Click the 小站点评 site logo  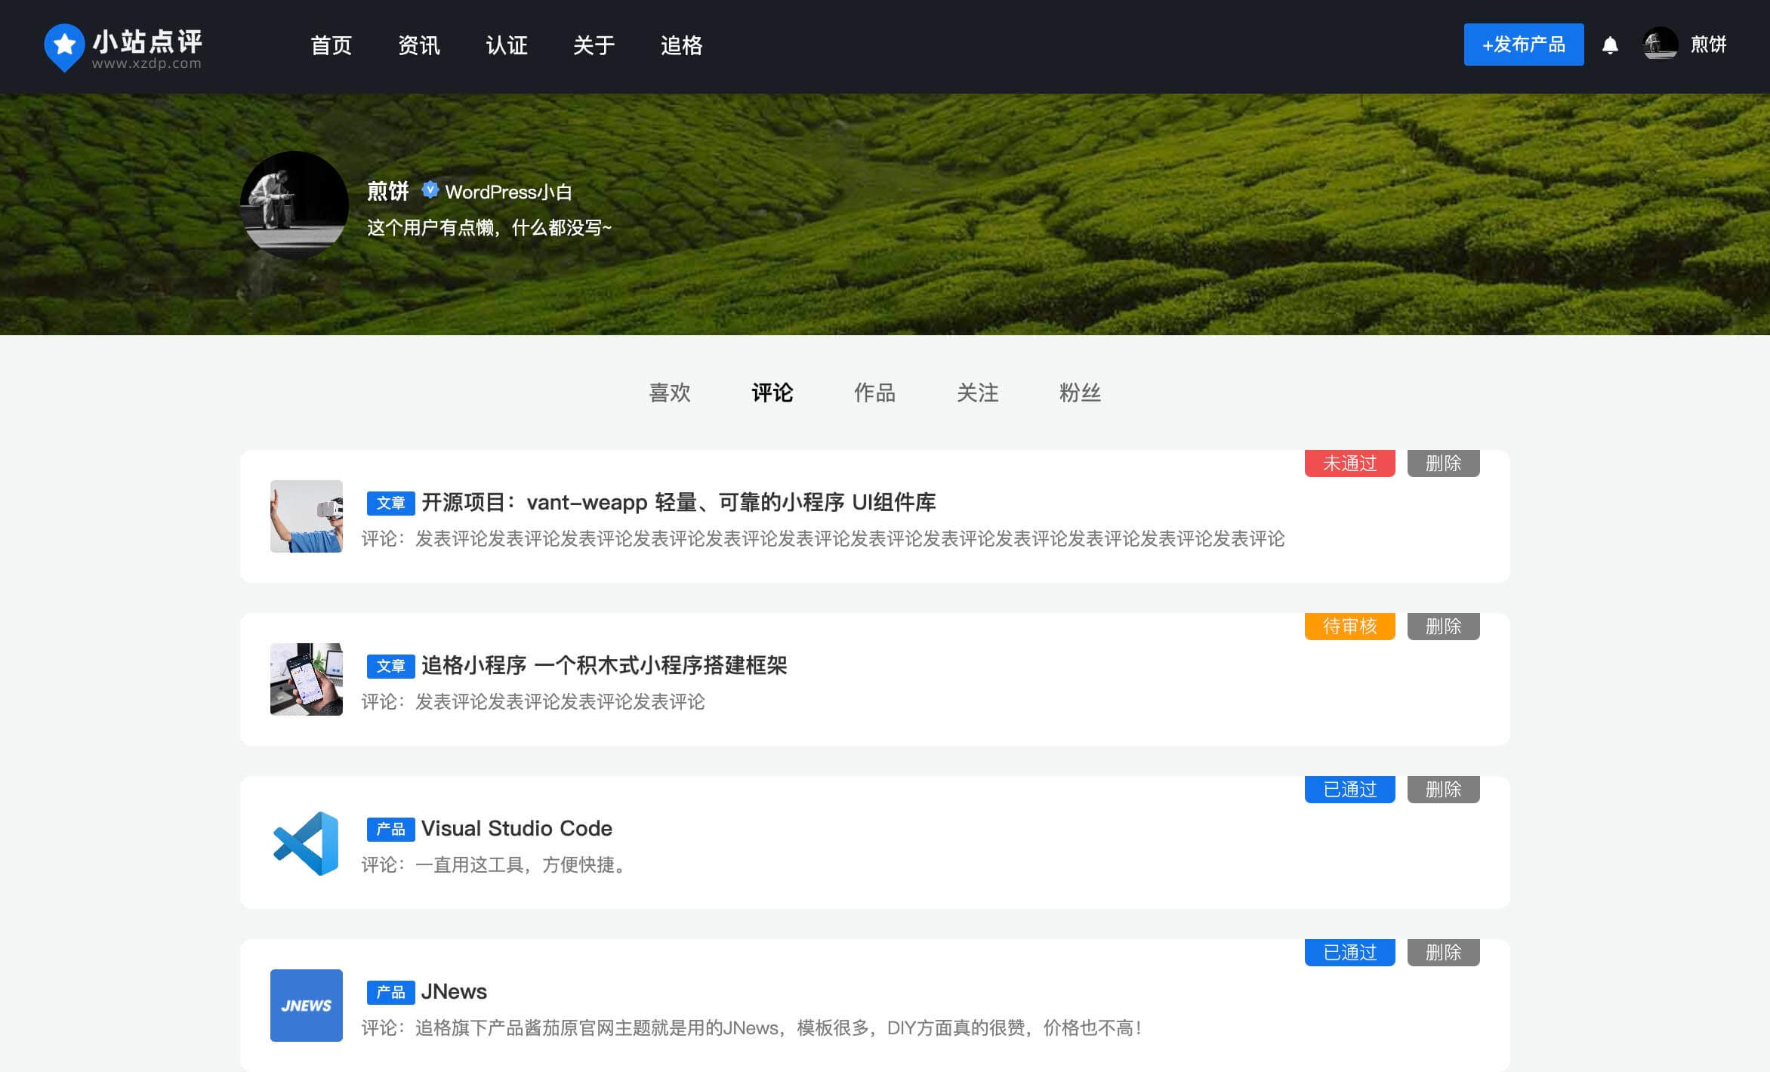[x=123, y=48]
